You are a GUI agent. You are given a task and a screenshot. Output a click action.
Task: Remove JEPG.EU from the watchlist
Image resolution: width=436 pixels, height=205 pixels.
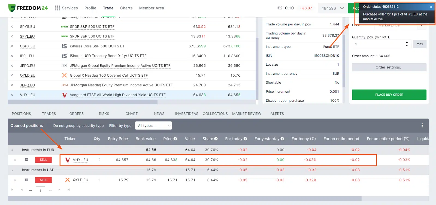tap(12, 66)
